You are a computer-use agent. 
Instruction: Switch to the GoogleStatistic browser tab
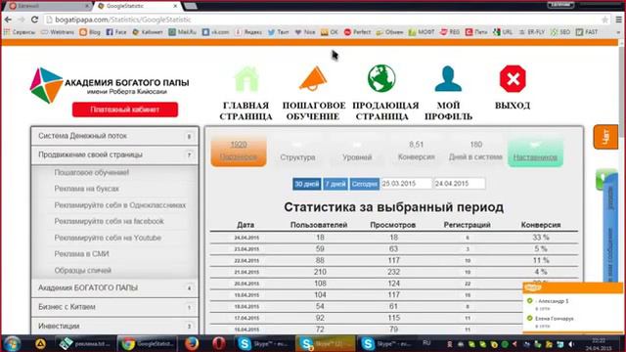click(x=137, y=6)
